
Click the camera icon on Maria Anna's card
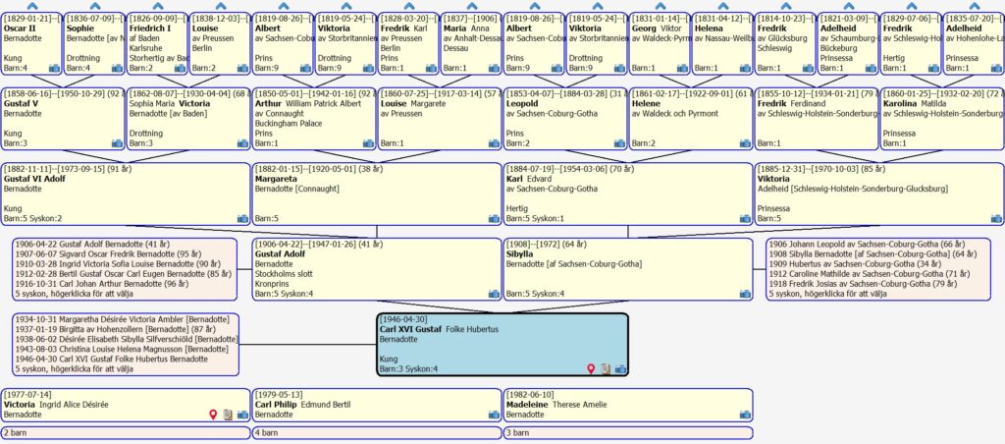coord(495,68)
